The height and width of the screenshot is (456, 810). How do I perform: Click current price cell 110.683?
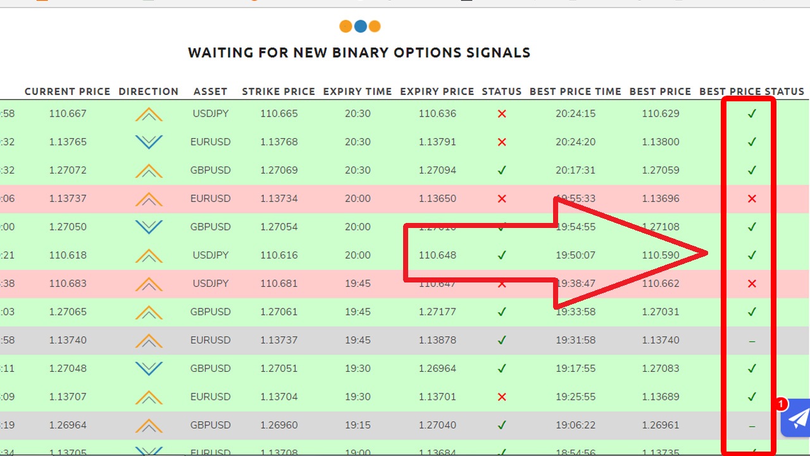[x=68, y=284]
